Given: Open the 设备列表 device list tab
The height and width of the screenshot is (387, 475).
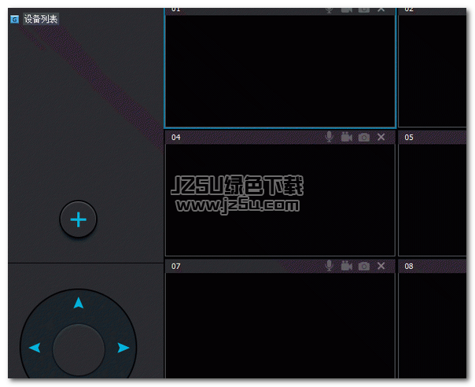Looking at the screenshot, I should click(x=41, y=19).
